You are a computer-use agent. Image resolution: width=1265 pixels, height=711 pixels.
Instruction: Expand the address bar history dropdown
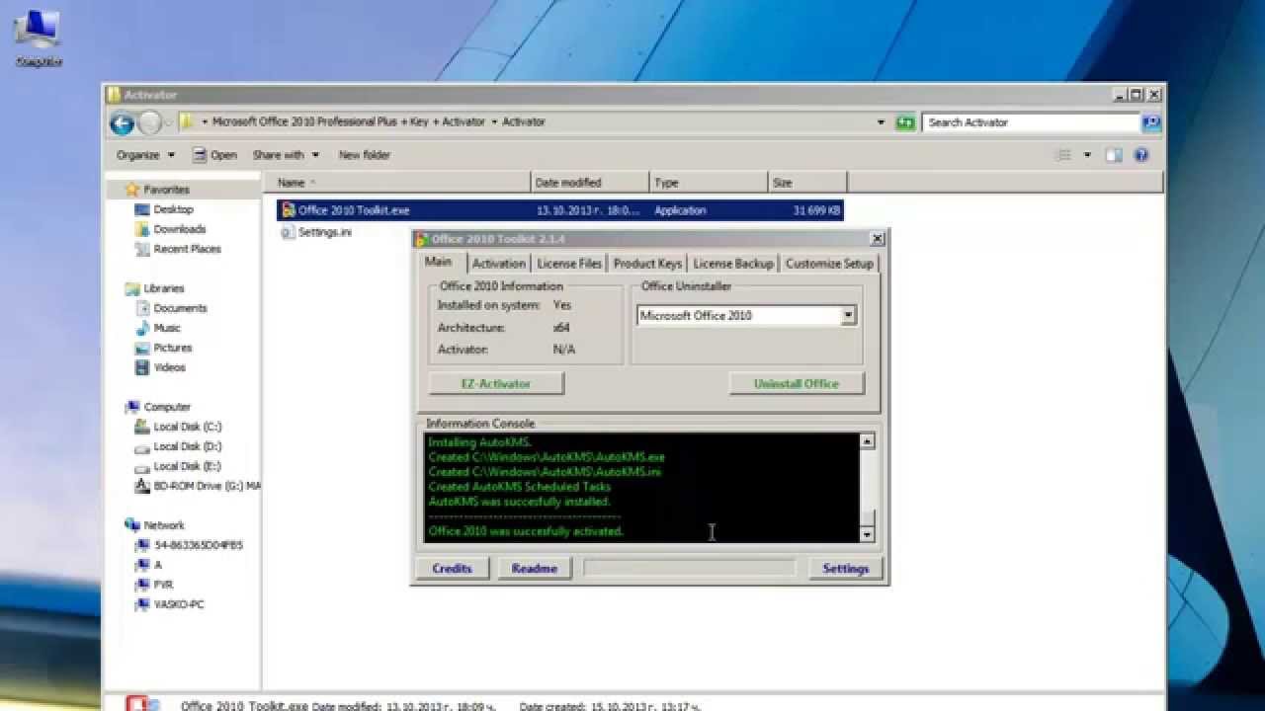(x=881, y=122)
